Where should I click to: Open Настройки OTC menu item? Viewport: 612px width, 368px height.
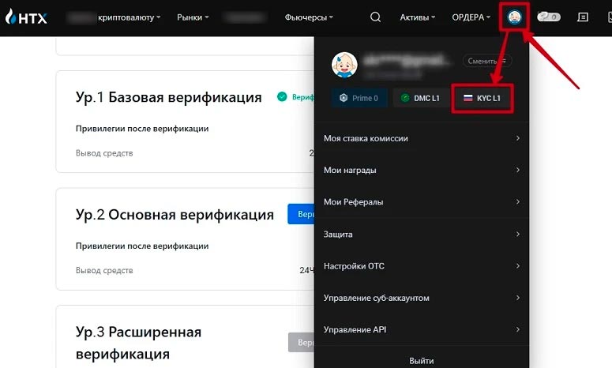tap(422, 266)
